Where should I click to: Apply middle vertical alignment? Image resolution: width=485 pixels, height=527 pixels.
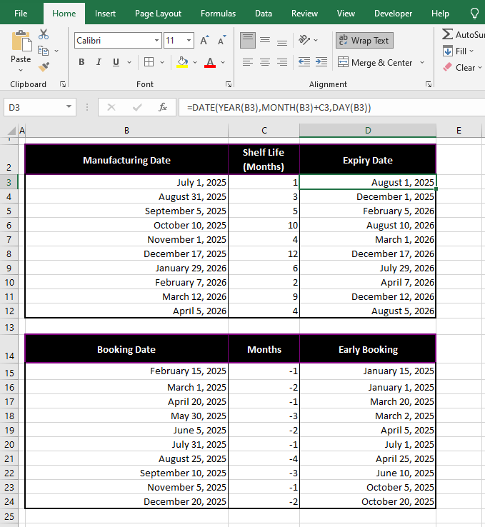[x=265, y=40]
